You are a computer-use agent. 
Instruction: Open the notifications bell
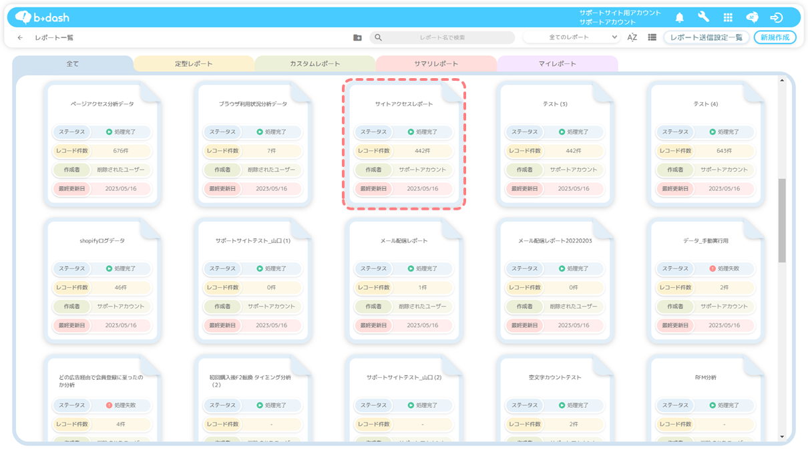680,17
